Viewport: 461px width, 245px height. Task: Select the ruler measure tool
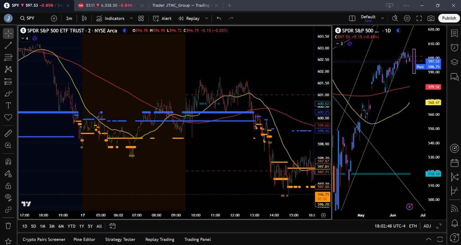click(8, 133)
